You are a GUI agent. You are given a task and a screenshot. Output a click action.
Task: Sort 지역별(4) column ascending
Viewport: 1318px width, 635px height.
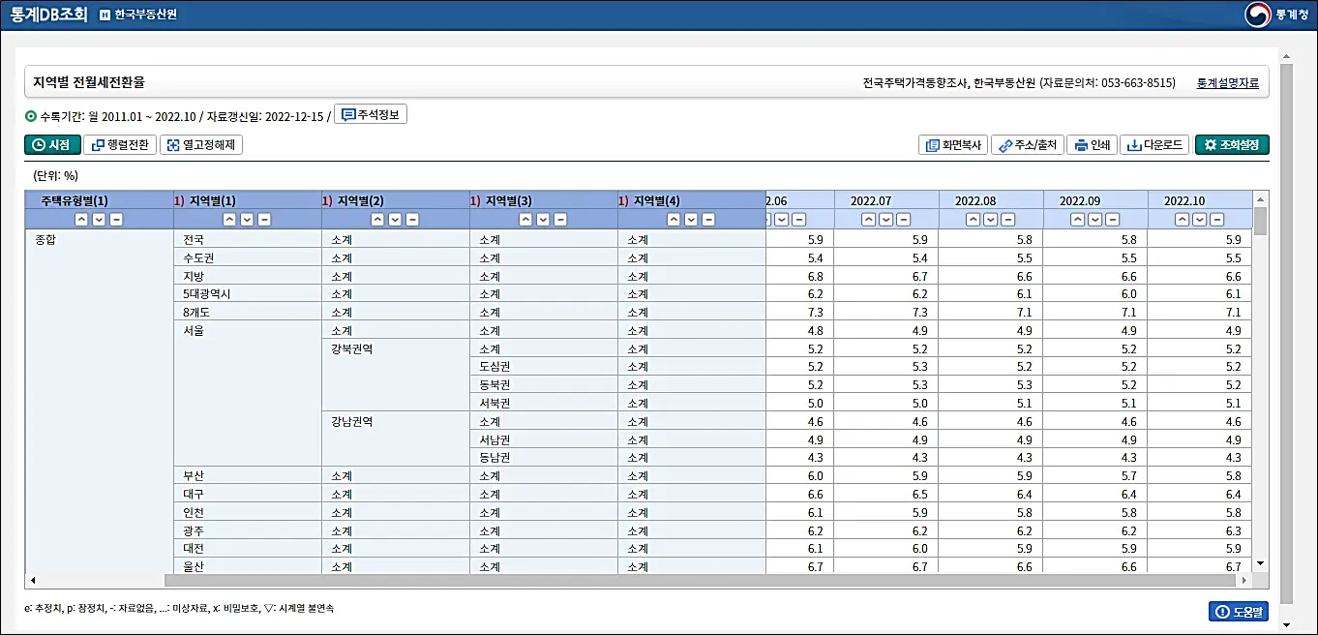point(674,220)
